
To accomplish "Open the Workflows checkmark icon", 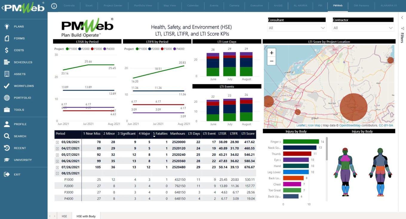I will coord(7,86).
